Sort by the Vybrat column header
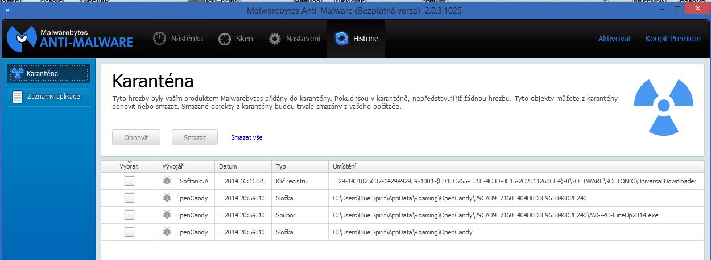This screenshot has width=711, height=260. pos(129,166)
